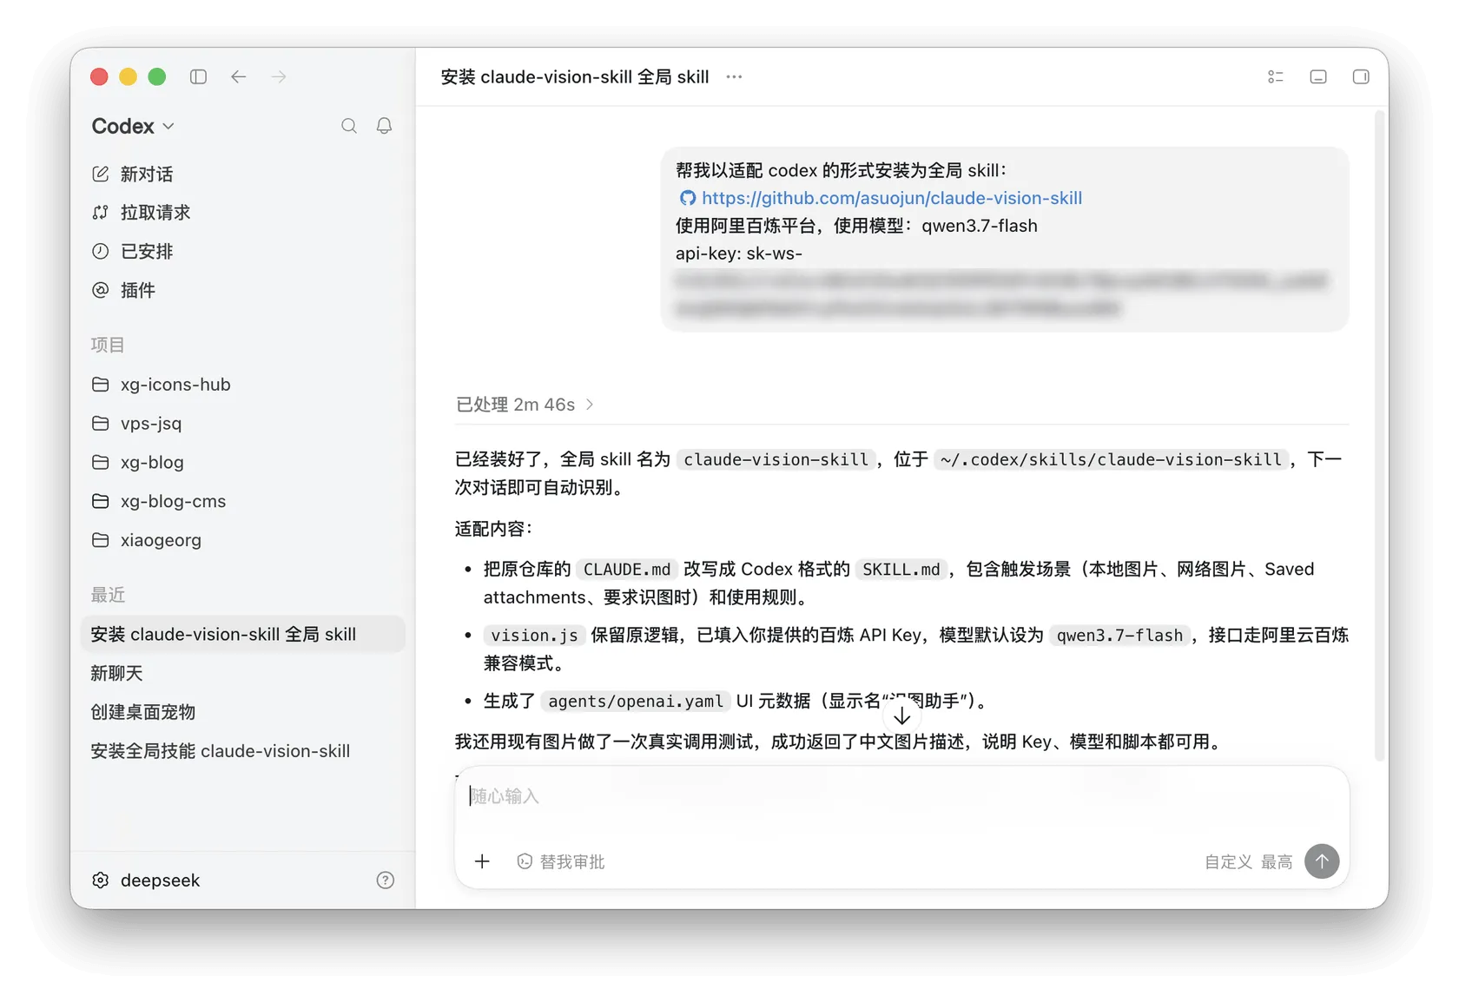
Task: Select recent chat 安装 claude-vision-skill 全局 skill
Action: (242, 634)
